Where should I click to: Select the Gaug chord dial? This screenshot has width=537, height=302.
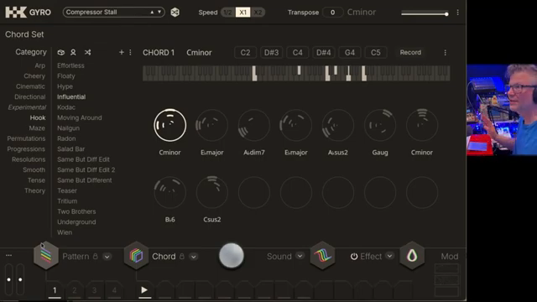point(380,125)
